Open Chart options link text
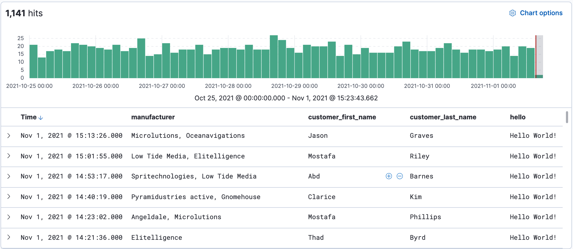Image resolution: width=573 pixels, height=249 pixels. tap(541, 13)
